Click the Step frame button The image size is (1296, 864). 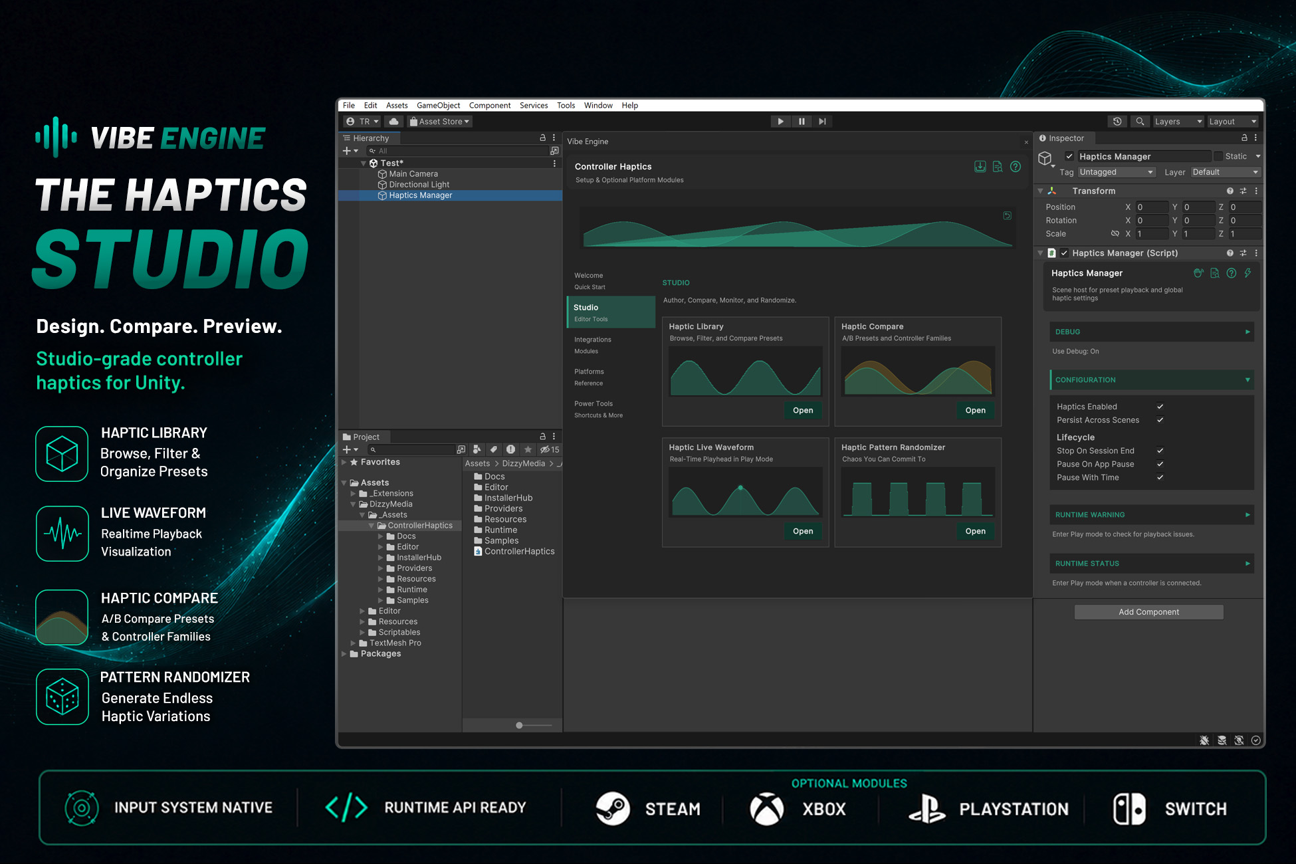(x=822, y=122)
